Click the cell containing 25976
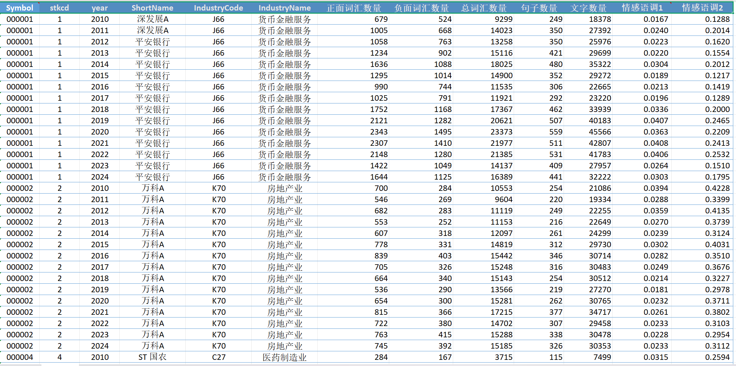 point(588,42)
